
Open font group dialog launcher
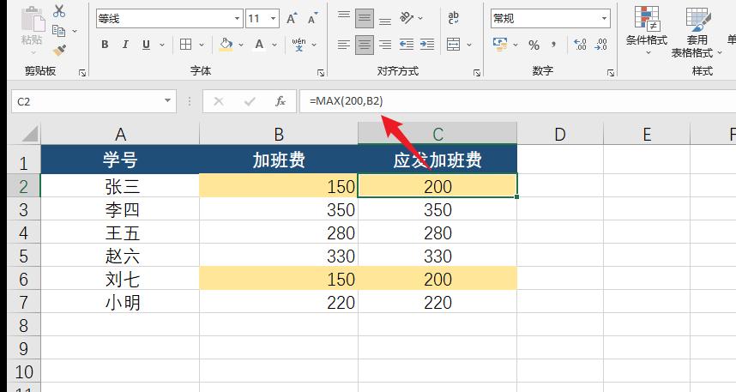pos(321,73)
